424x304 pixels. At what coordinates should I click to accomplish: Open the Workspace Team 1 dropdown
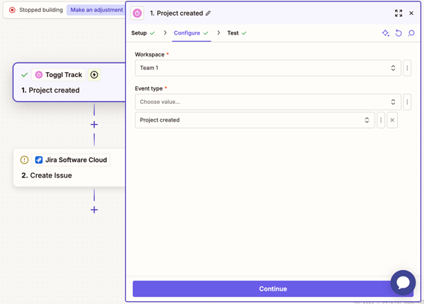coord(267,68)
